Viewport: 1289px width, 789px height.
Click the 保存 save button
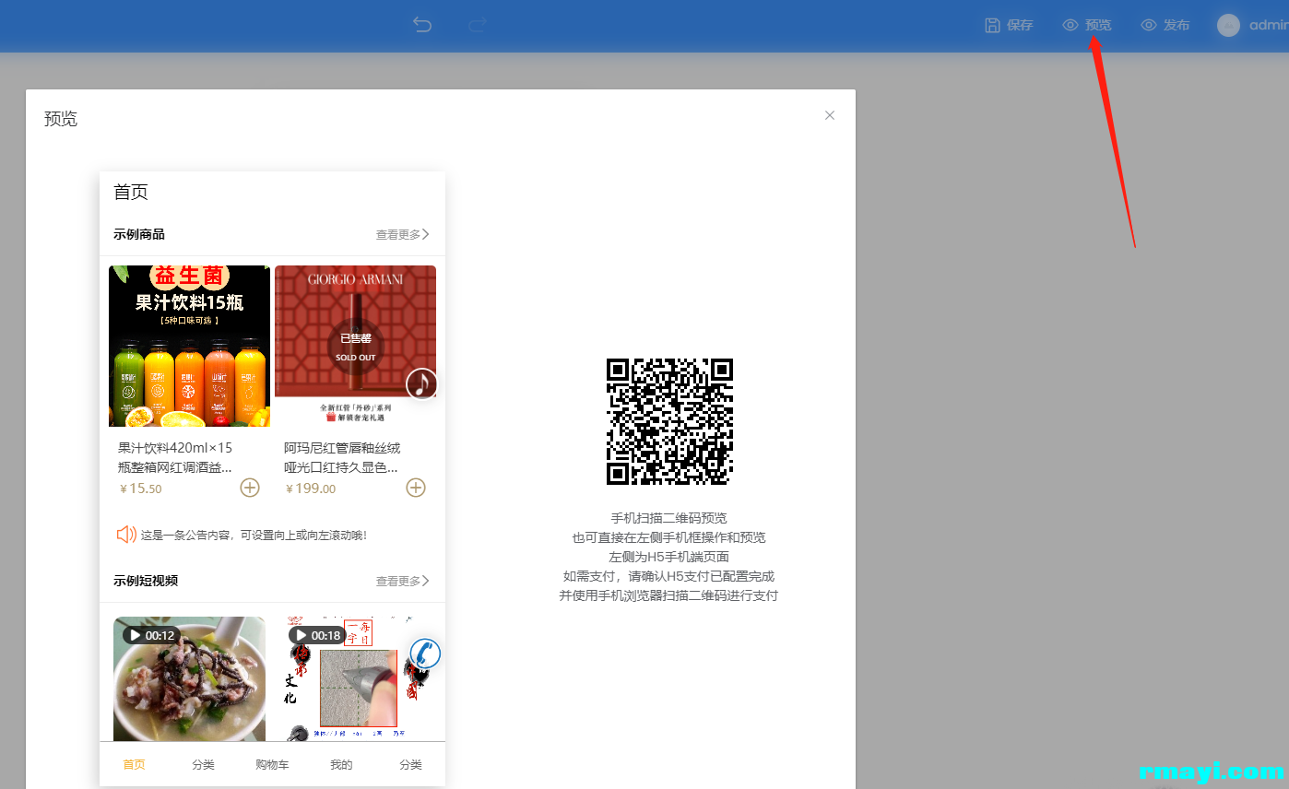[x=1009, y=26]
